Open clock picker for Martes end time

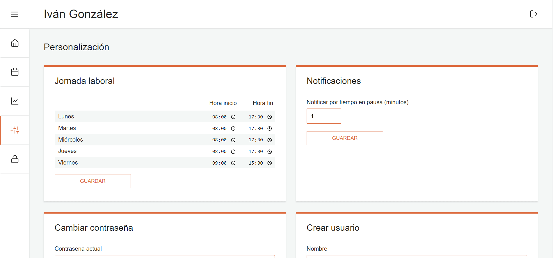[270, 129]
